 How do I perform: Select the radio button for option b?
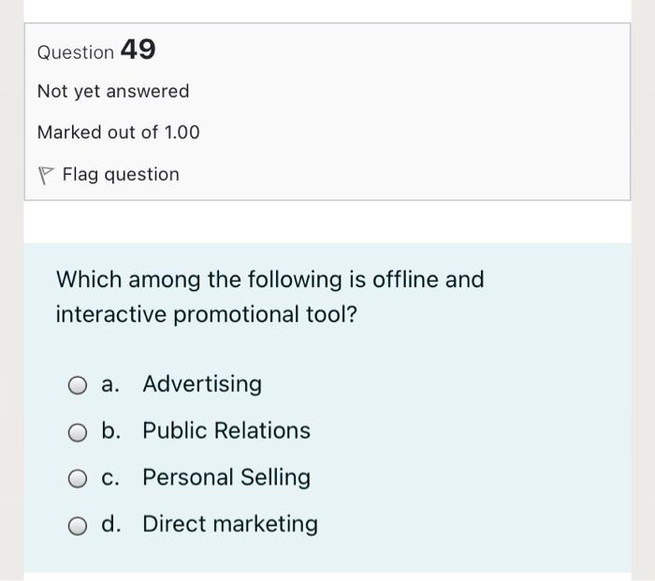click(78, 432)
